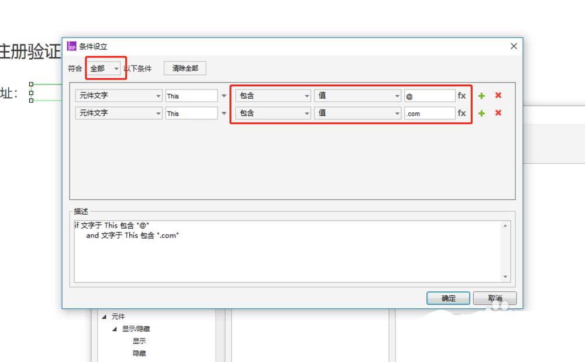Cancel with the 取消 button
This screenshot has width=585, height=362.
coord(495,298)
